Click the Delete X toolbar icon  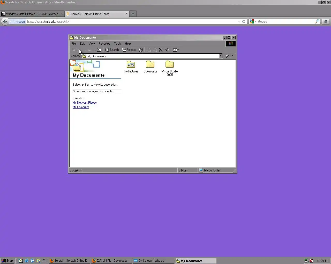tap(161, 50)
